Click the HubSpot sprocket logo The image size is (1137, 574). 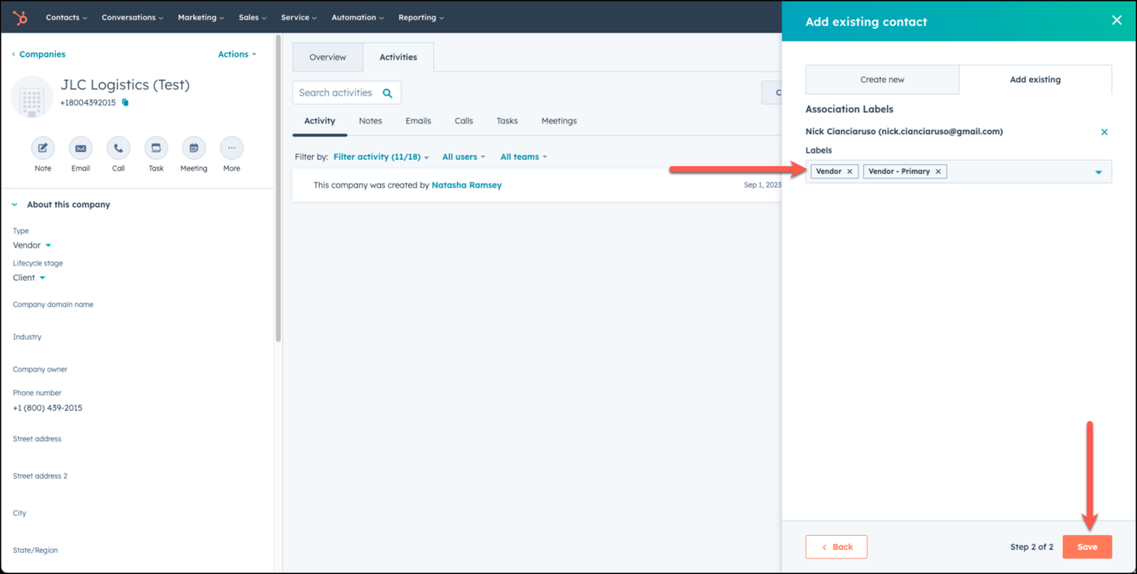[x=19, y=17]
